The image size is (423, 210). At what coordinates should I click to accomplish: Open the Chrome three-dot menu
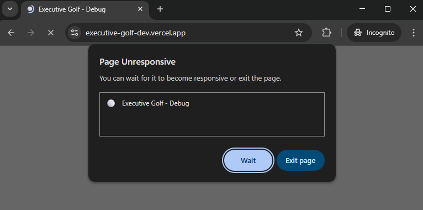pyautogui.click(x=414, y=33)
